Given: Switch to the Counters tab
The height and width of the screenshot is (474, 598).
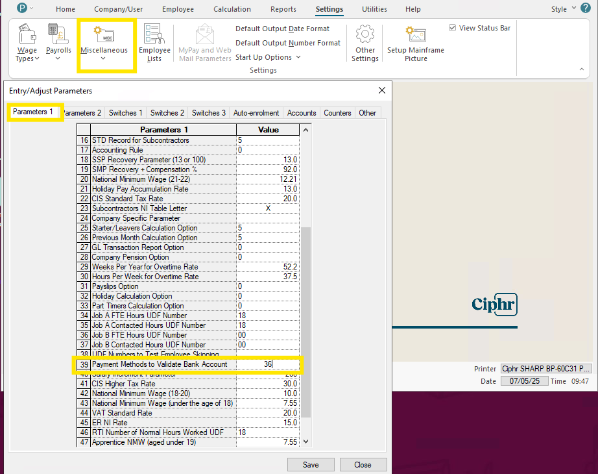Looking at the screenshot, I should click(x=337, y=113).
